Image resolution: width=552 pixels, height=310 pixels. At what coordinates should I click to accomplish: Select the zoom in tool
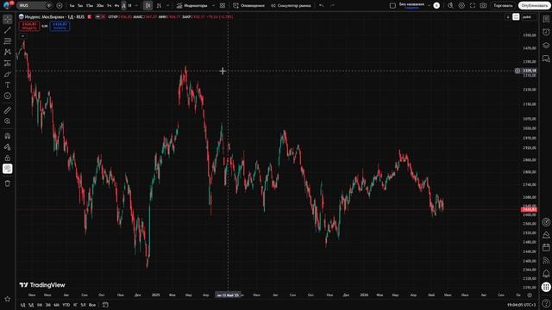(8, 121)
